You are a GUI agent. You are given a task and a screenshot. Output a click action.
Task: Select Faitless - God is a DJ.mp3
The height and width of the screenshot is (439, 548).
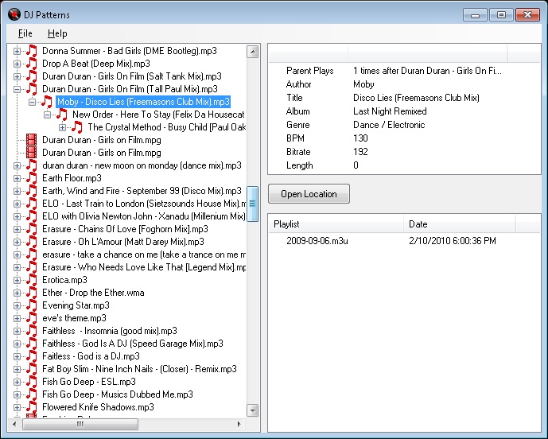tap(91, 356)
